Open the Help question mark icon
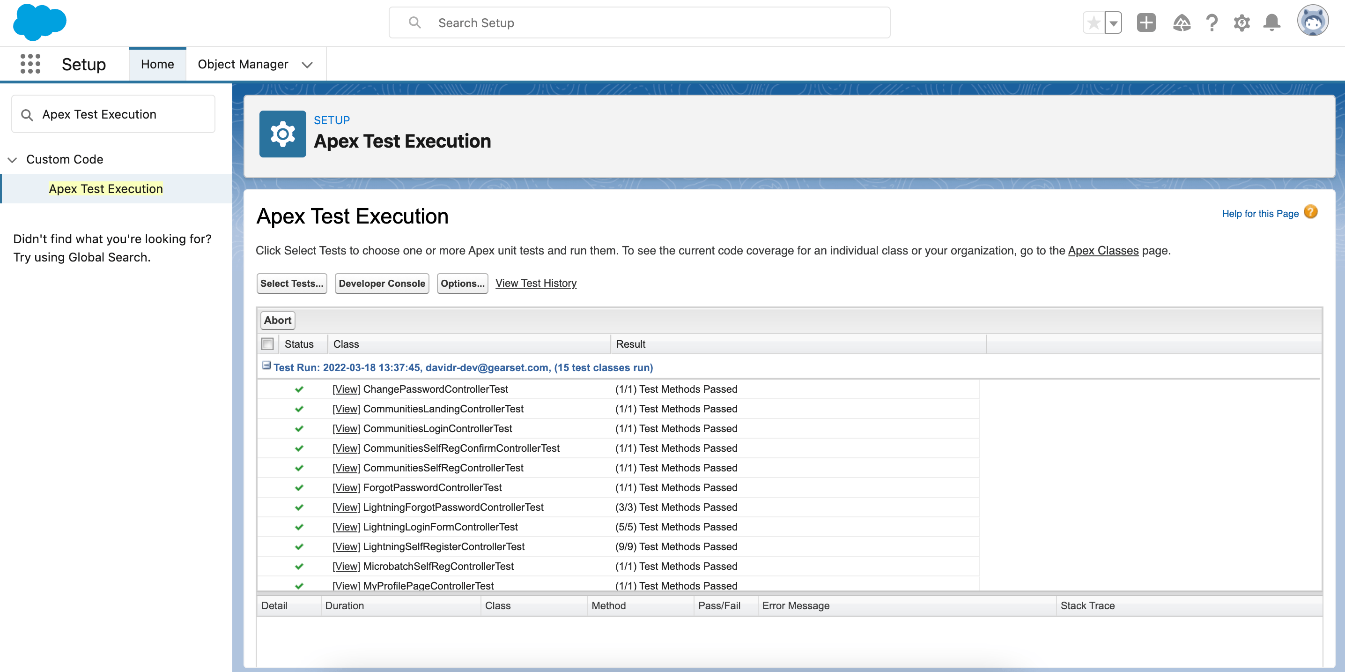1345x672 pixels. pos(1212,23)
